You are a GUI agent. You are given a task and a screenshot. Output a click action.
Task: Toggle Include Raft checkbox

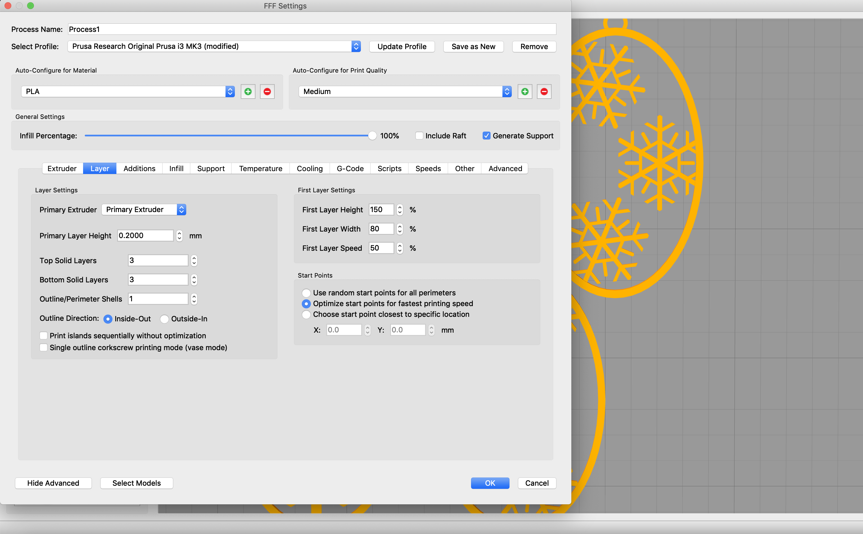(418, 136)
